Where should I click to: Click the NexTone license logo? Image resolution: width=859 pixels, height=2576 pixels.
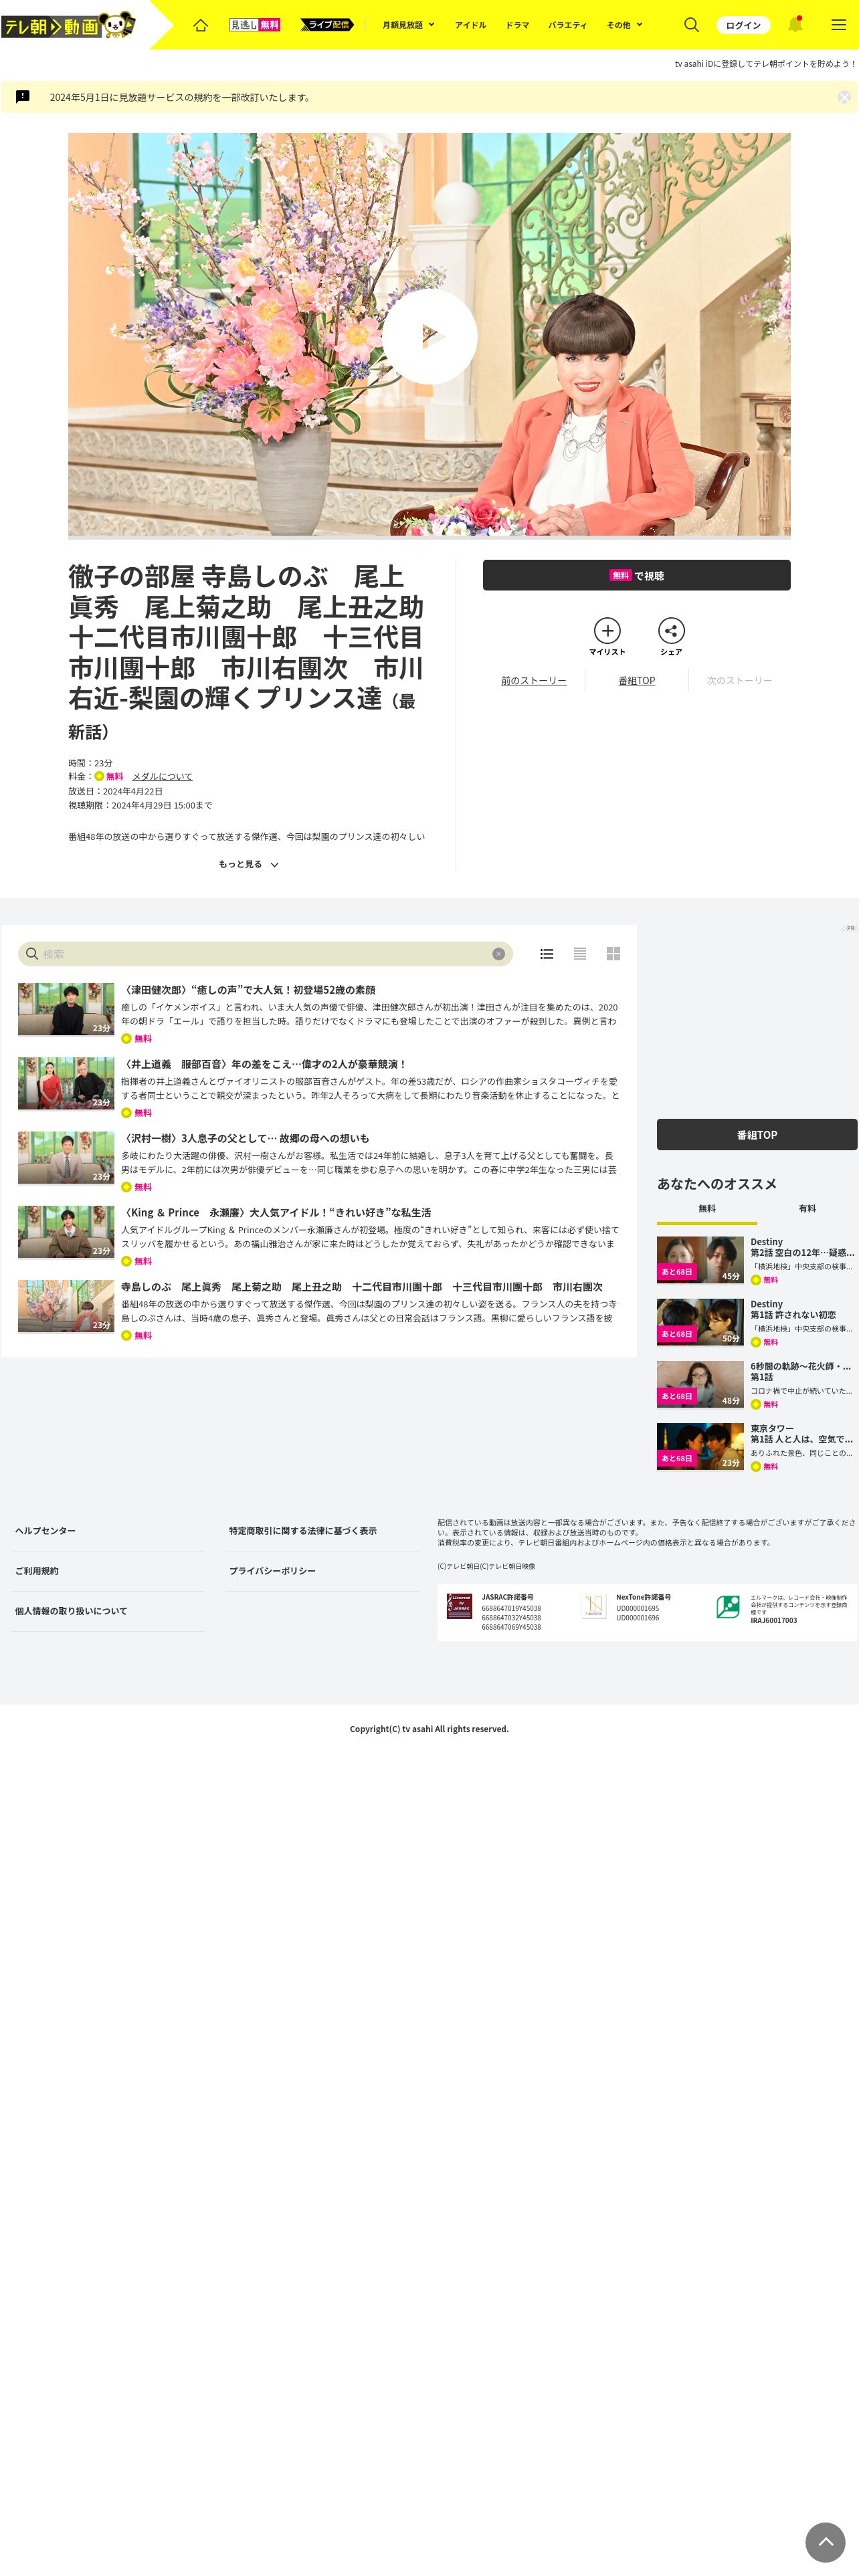pos(594,1606)
